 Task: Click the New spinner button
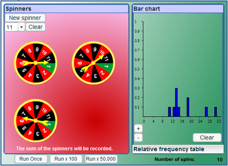click(x=25, y=18)
